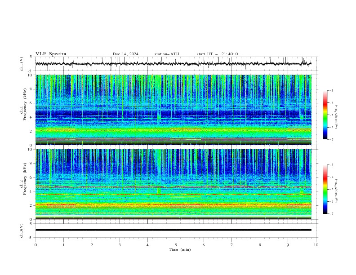
Task: Click the lower colorbar 'log(PSD)(V²/Hz)' label
Action: (x=336, y=191)
